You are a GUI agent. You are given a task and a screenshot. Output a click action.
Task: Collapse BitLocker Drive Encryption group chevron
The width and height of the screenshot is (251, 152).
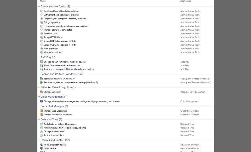click(39, 87)
